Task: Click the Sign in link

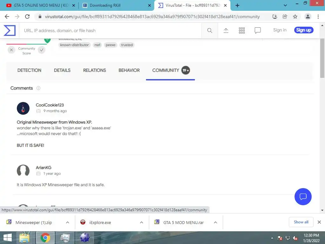Action: pos(280,30)
